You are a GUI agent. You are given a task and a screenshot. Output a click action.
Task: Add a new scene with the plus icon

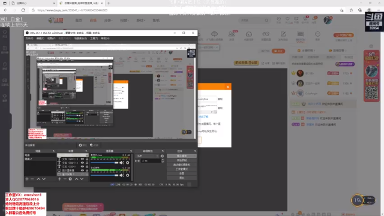tap(27, 179)
